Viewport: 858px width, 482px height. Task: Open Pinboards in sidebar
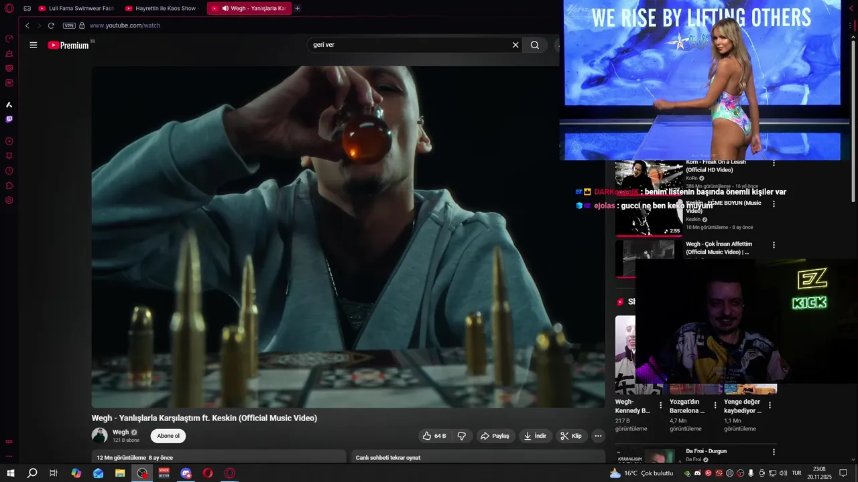(9, 156)
